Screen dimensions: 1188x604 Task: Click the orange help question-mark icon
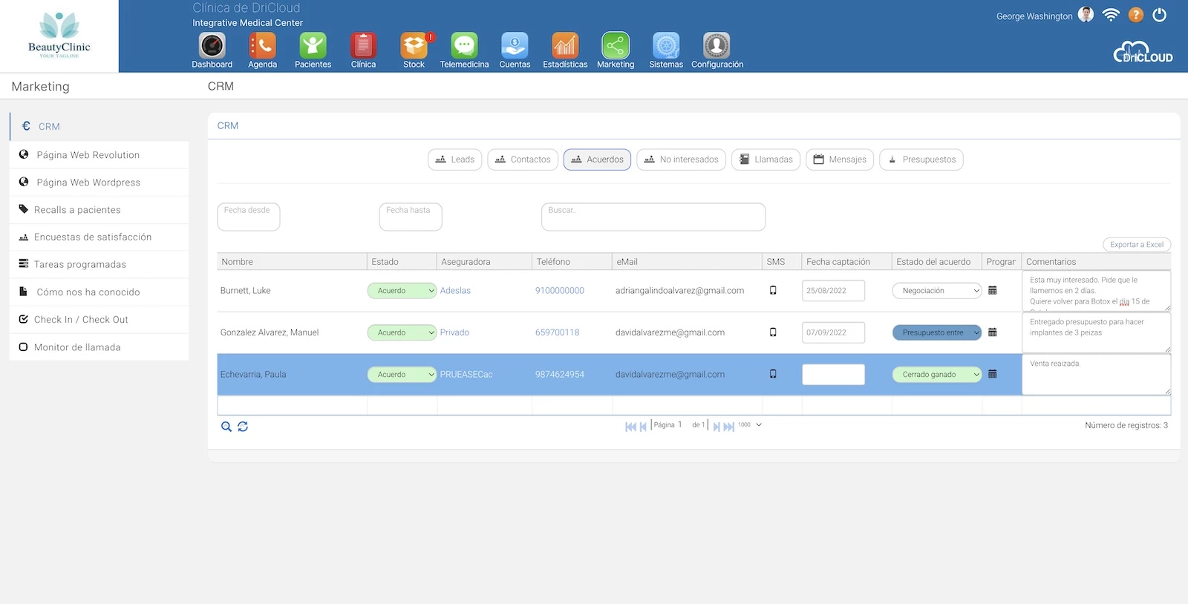tap(1135, 15)
